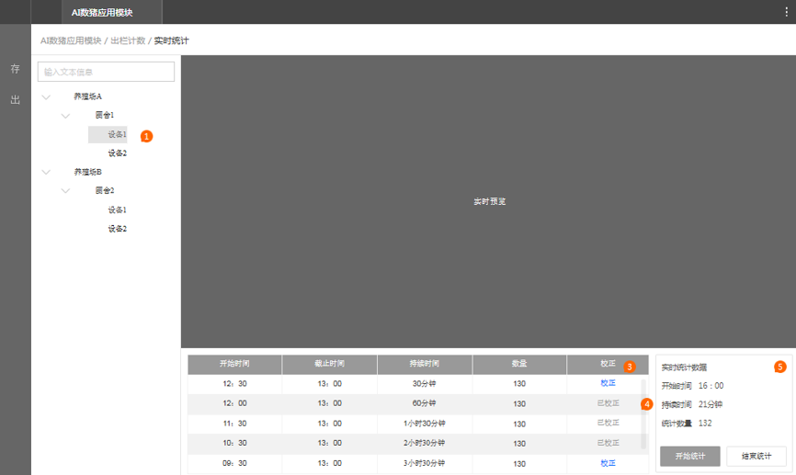This screenshot has height=475, width=796.
Task: Select 设备2 under 圈舍1
Action: point(118,153)
